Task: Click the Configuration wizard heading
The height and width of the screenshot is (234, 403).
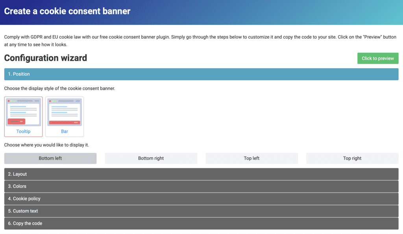Action: (x=46, y=58)
